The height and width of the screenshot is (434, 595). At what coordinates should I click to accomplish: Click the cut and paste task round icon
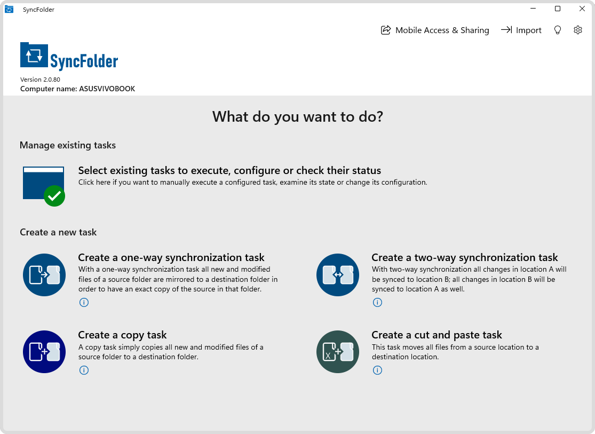[338, 352]
